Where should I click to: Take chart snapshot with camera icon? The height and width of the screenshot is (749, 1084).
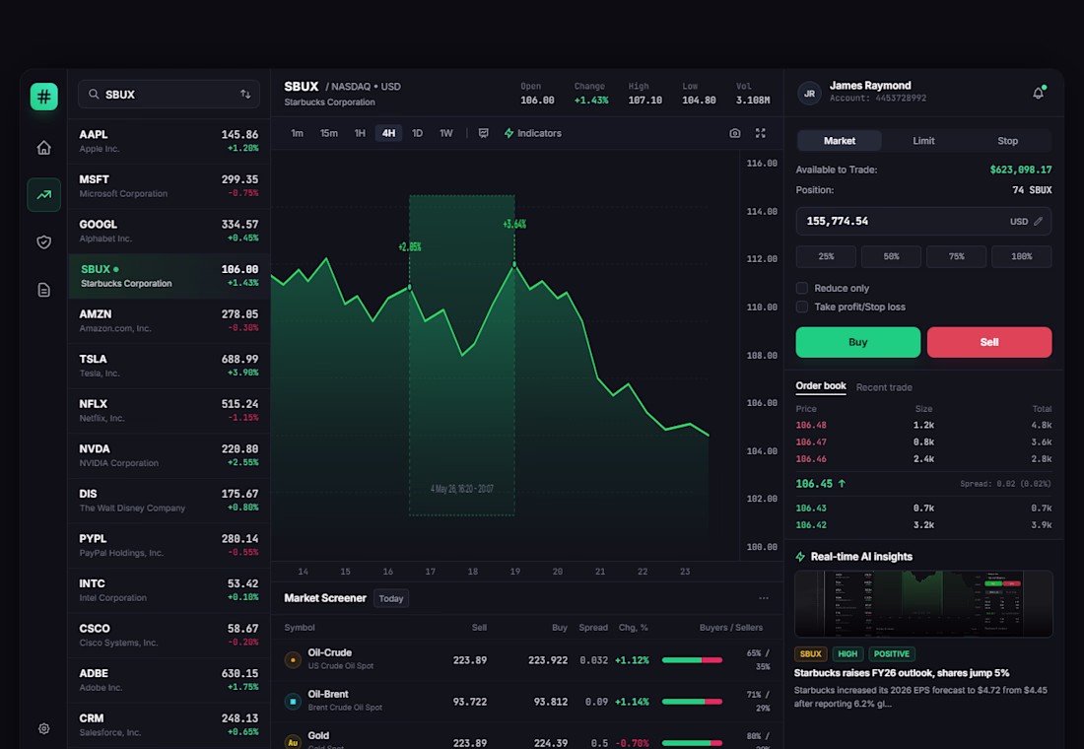[735, 133]
